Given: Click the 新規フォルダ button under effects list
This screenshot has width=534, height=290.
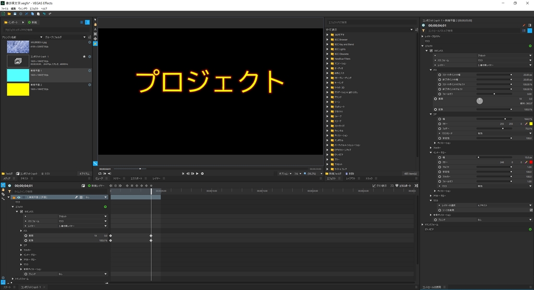Looking at the screenshot, I should pos(334,174).
